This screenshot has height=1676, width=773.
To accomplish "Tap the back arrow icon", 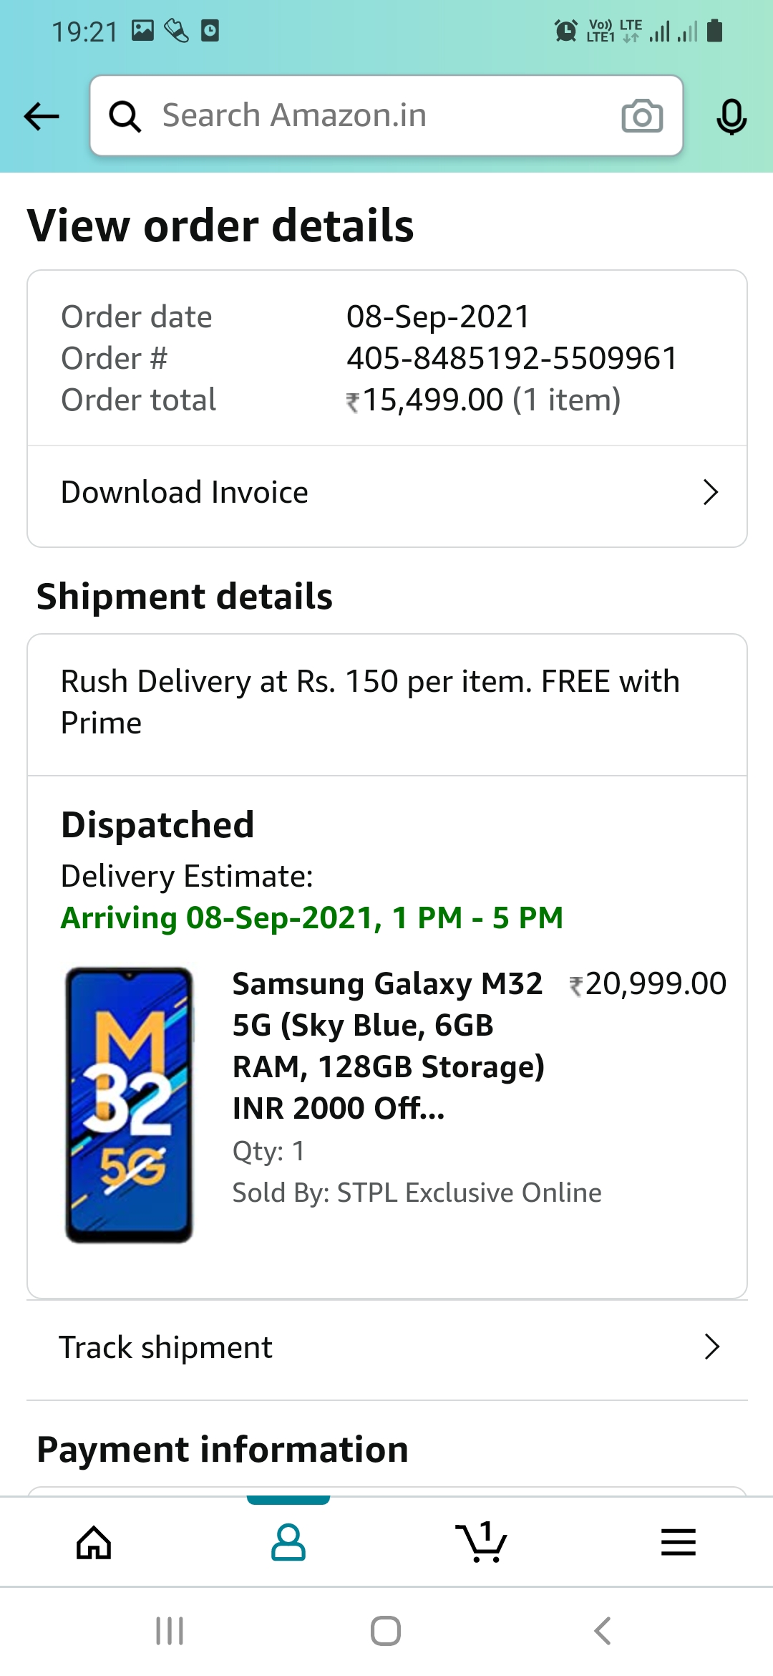I will [42, 116].
